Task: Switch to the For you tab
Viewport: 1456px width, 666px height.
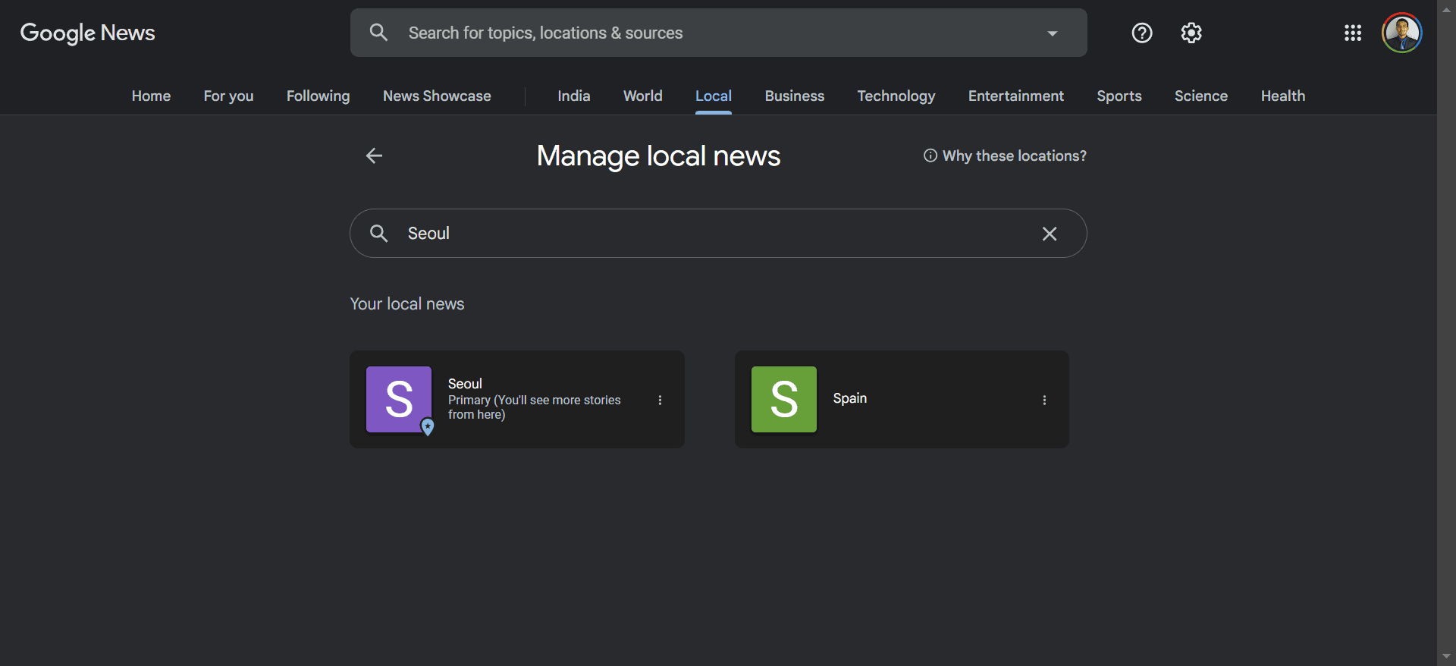Action: pos(228,96)
